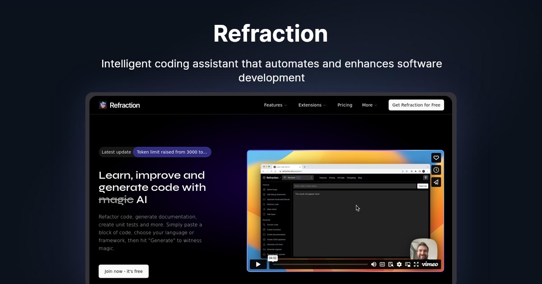
Task: Click the page title Refraction heading
Action: (x=271, y=33)
